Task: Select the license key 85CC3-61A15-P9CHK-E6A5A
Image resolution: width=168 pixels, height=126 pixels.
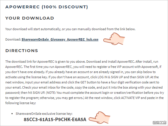Action: (x=55, y=119)
